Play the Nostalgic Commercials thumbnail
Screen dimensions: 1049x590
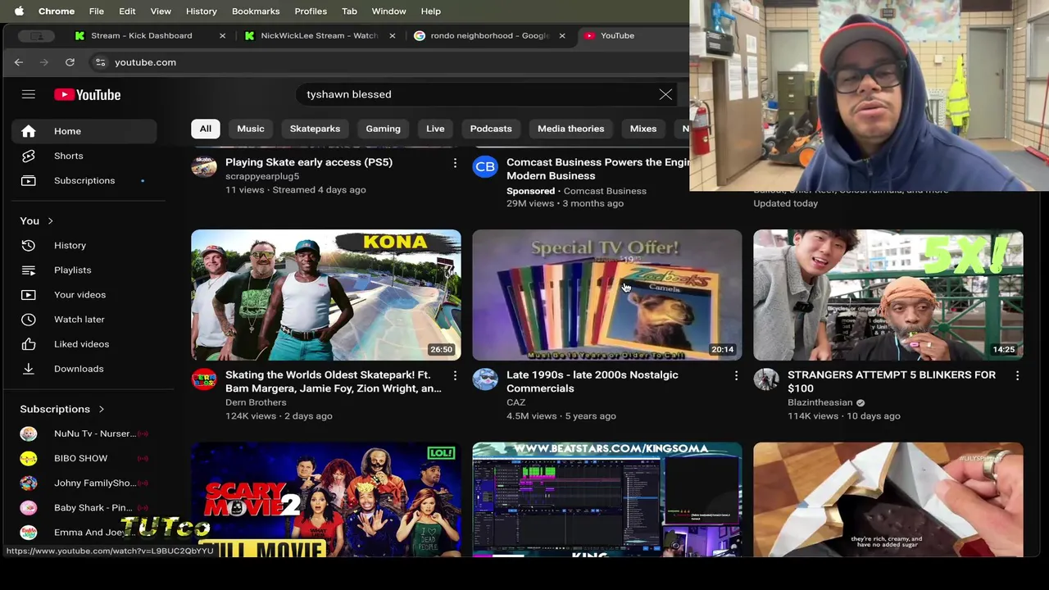tap(607, 295)
